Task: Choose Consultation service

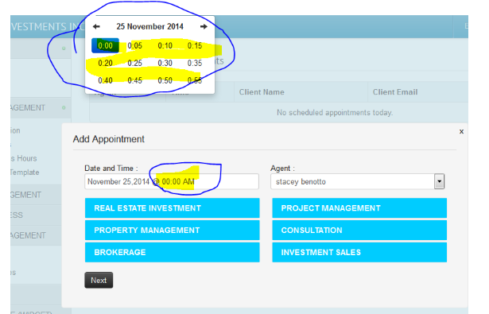Action: click(359, 230)
